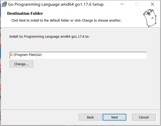Click the 'Destination Folder' heading
Screen dimensions: 161x126
pyautogui.click(x=25, y=14)
